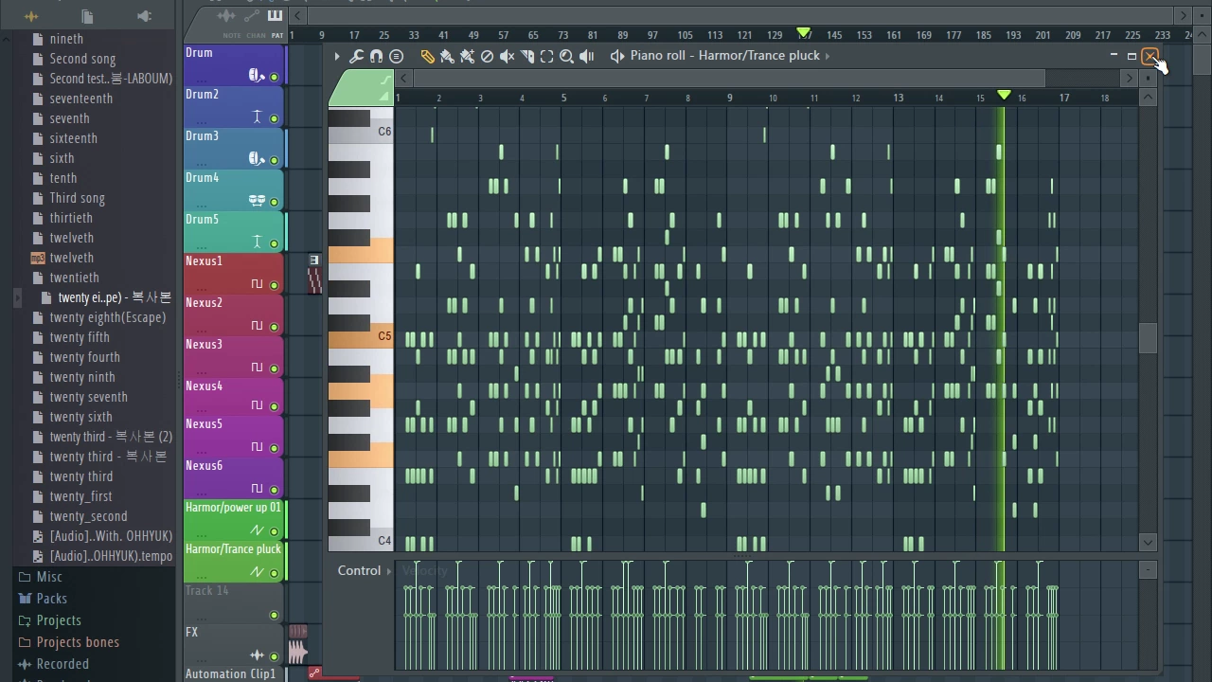Open the 'twenty eighth(Escape)' project file
The width and height of the screenshot is (1212, 682).
pos(107,317)
